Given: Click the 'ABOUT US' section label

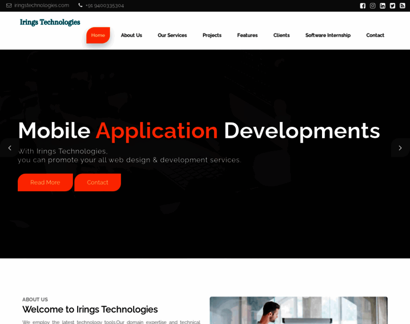Looking at the screenshot, I should click(35, 299).
